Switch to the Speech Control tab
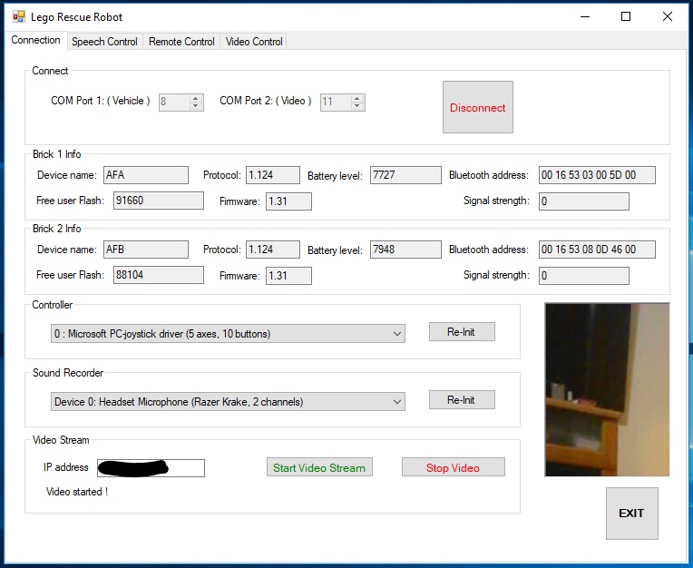 point(104,42)
